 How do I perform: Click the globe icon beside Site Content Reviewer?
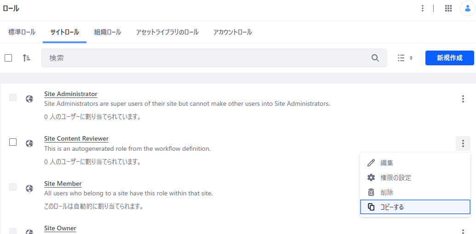(x=29, y=143)
